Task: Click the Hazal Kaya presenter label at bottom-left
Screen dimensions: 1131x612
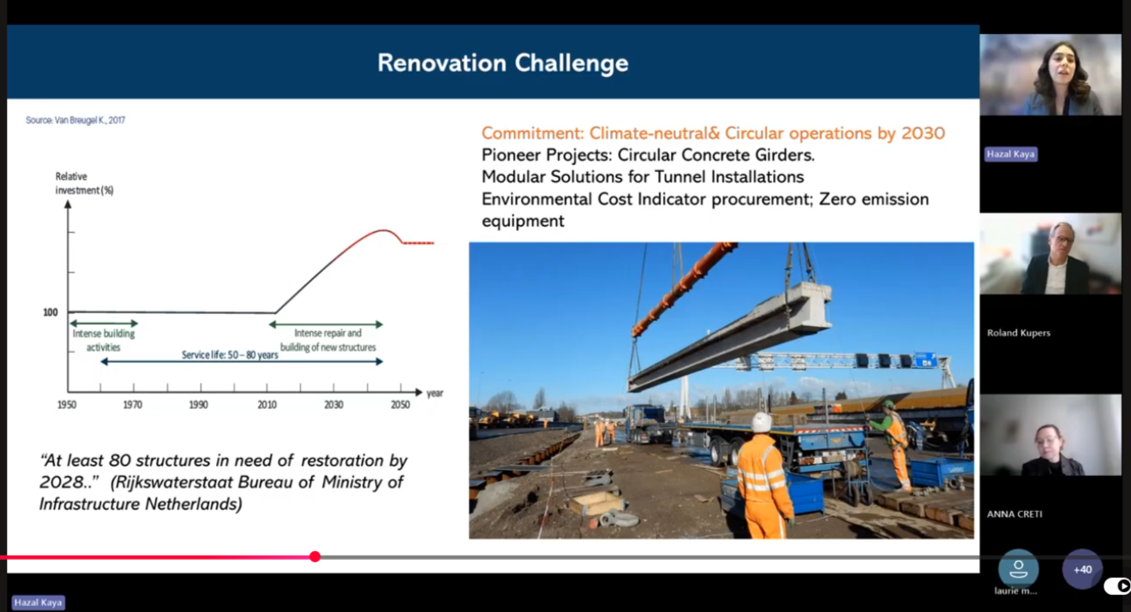Action: pyautogui.click(x=38, y=603)
